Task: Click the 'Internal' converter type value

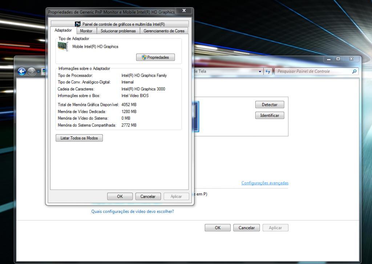Action: (x=128, y=82)
